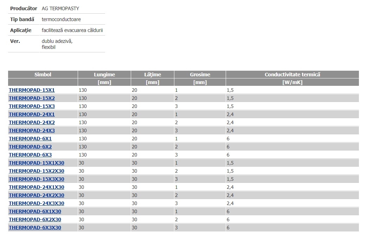
Task: Click the 130 length cell for THERMOPAD-15X1
Action: [104, 90]
